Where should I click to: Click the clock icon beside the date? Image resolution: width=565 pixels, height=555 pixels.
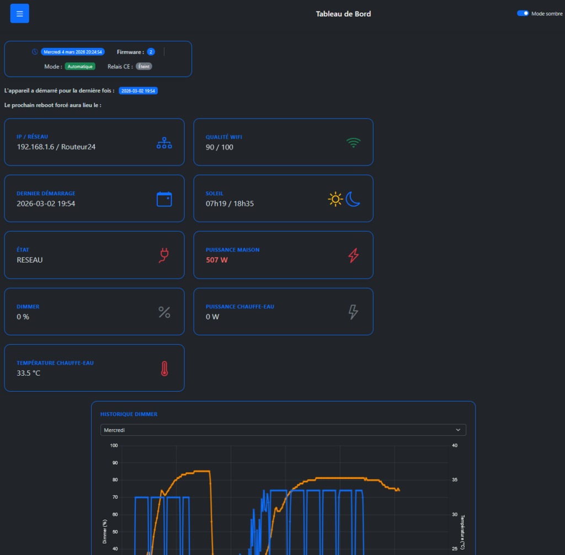tap(35, 52)
